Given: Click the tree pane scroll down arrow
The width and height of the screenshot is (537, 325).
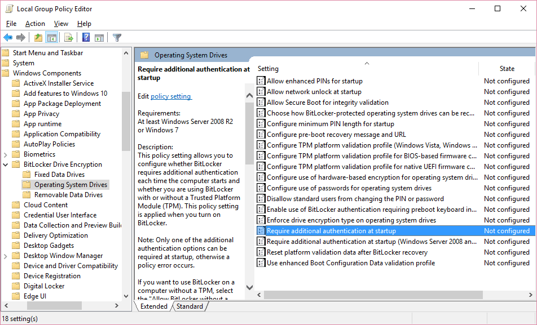Looking at the screenshot, I should pos(126,296).
